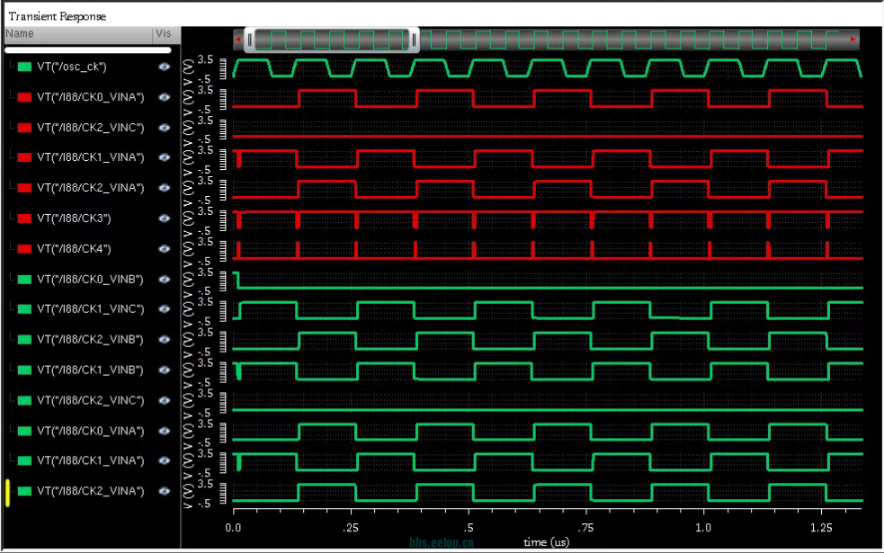Viewport: 884px width, 553px height.
Task: Select the VT("/I88/CK0_VINB") signal name
Action: pyautogui.click(x=90, y=280)
